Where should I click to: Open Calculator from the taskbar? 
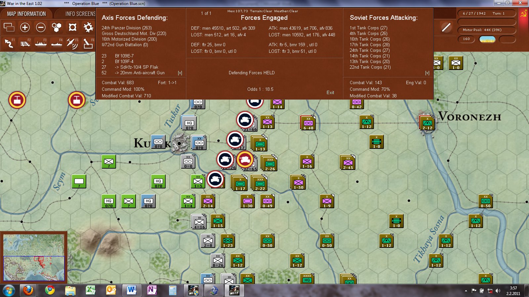[173, 290]
